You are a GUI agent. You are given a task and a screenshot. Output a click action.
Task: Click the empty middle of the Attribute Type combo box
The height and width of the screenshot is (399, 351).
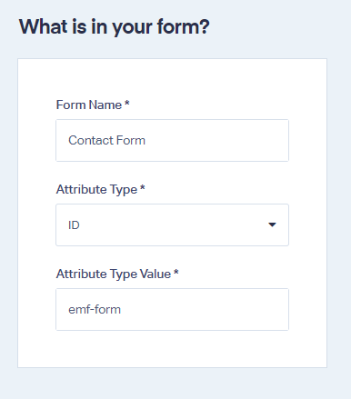click(x=173, y=224)
